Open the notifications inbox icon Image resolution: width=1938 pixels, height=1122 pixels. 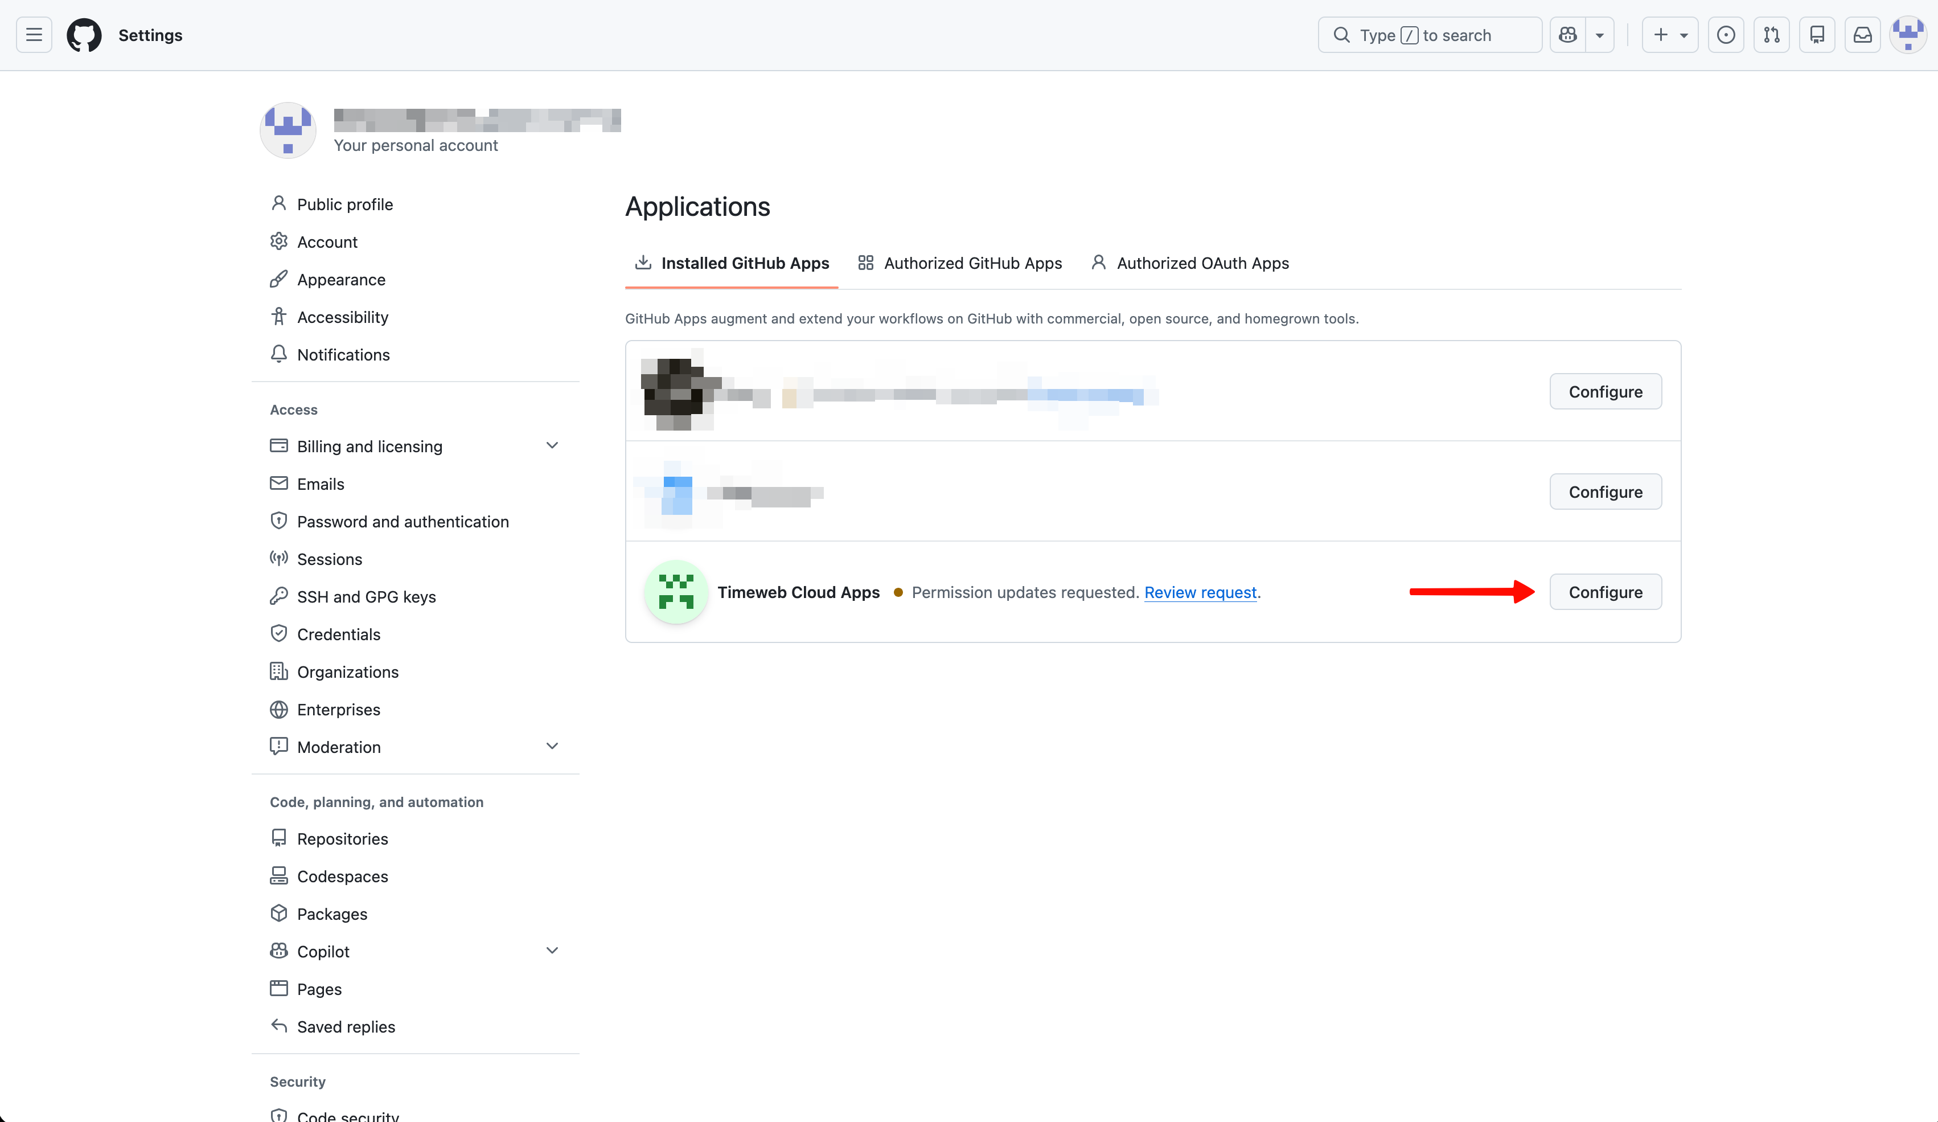(1863, 35)
